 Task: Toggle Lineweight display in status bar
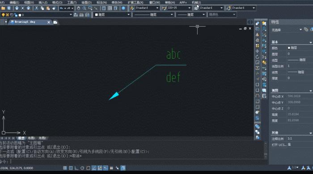pyautogui.click(x=111, y=168)
